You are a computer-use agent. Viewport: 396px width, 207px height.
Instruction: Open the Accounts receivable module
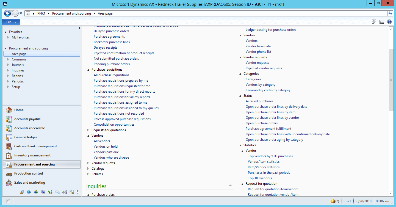click(41, 128)
